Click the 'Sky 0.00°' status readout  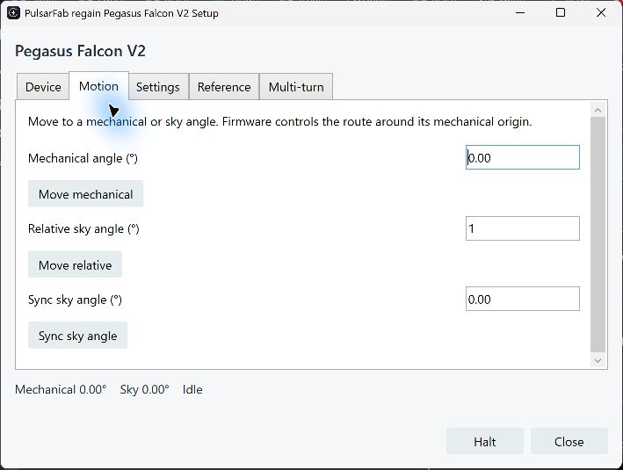coord(145,389)
